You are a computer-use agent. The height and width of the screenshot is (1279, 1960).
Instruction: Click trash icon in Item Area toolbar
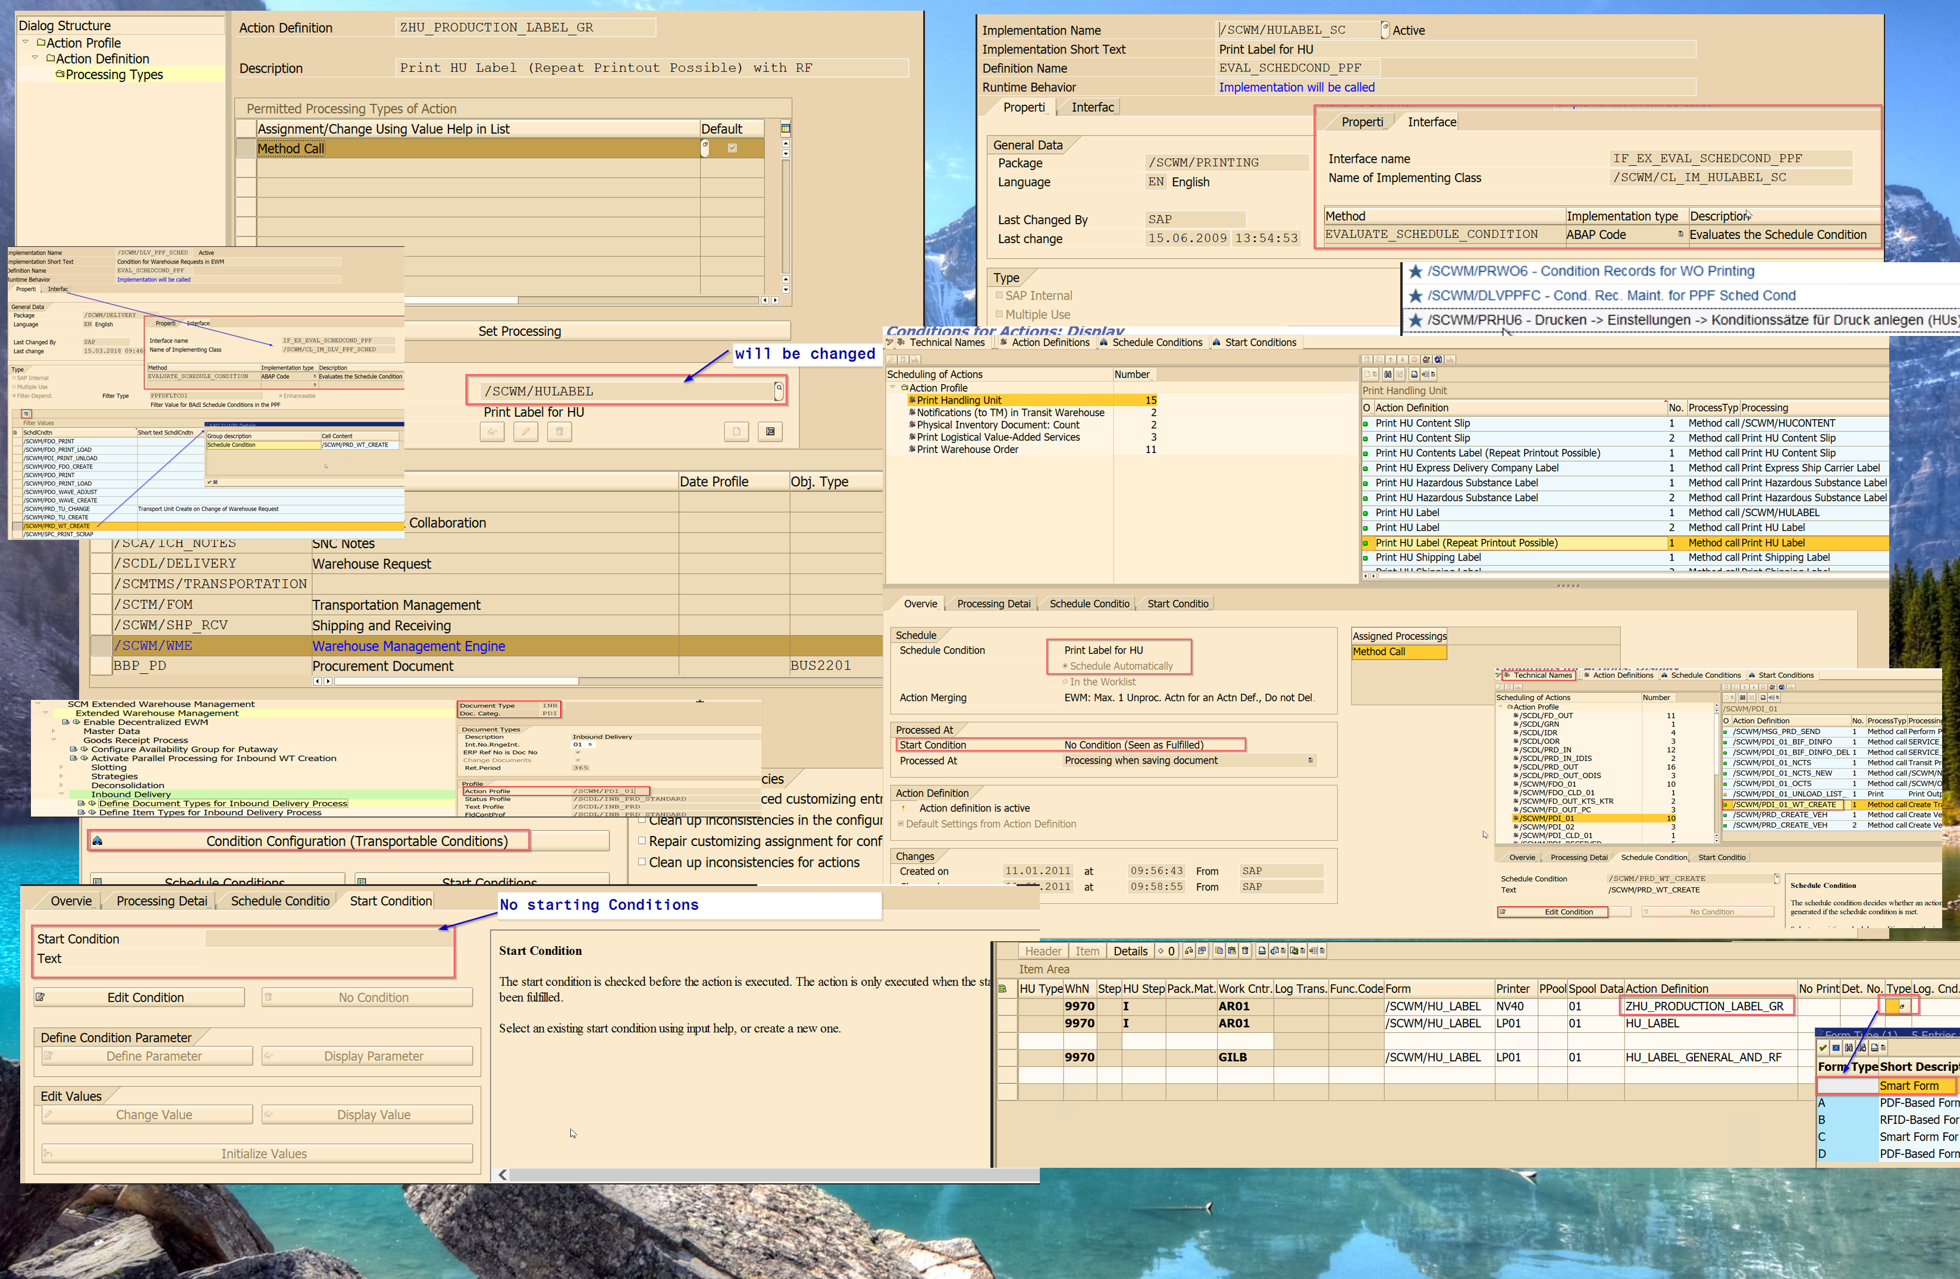click(1245, 951)
